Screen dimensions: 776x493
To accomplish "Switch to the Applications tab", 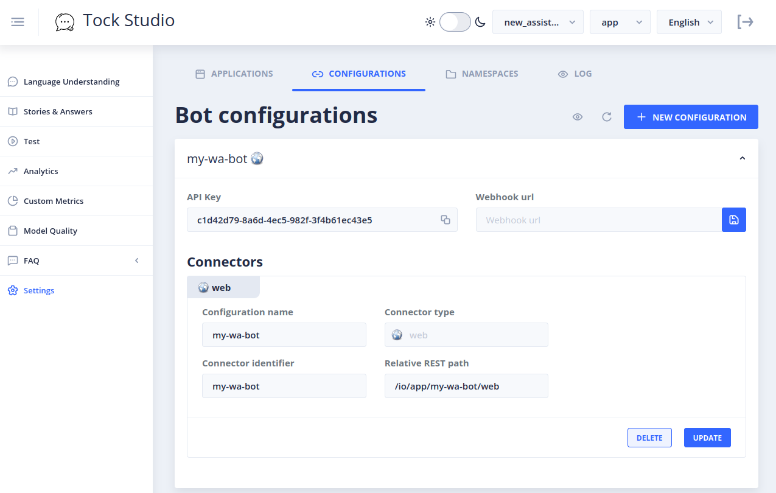I will point(234,74).
